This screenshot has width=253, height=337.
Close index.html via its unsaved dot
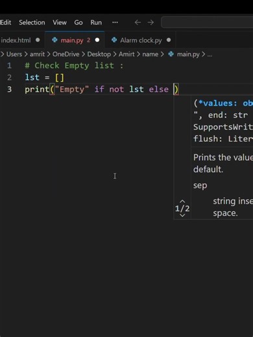(38, 40)
